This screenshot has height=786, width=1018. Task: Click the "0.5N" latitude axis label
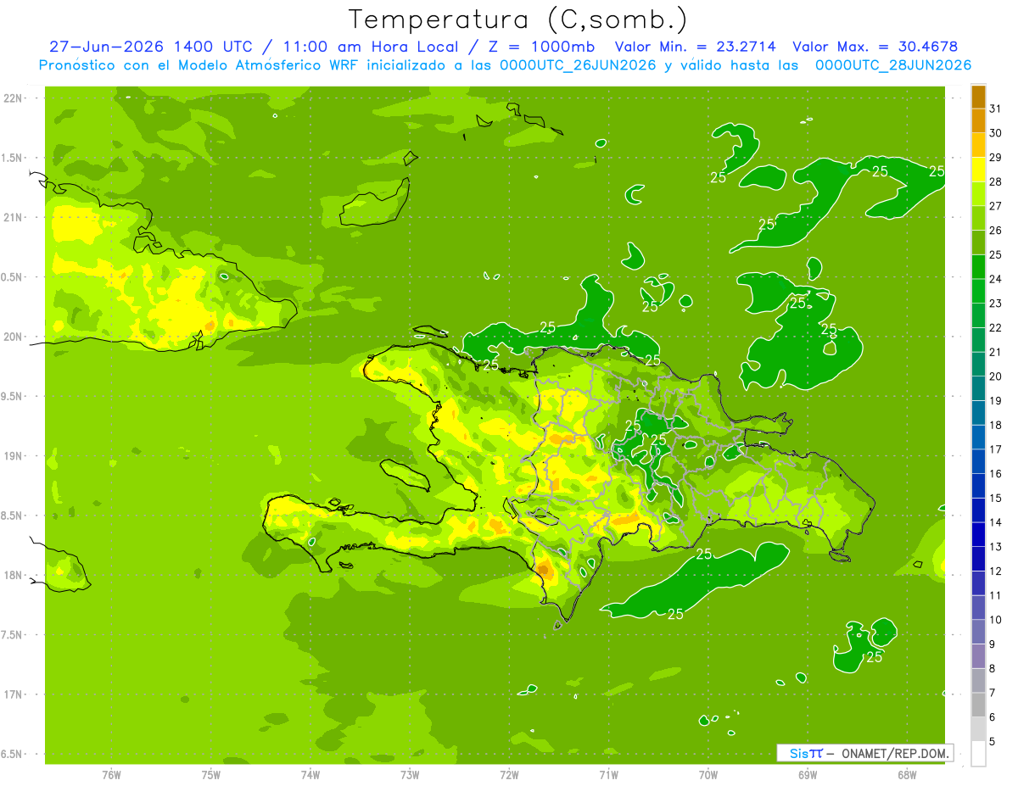(13, 277)
